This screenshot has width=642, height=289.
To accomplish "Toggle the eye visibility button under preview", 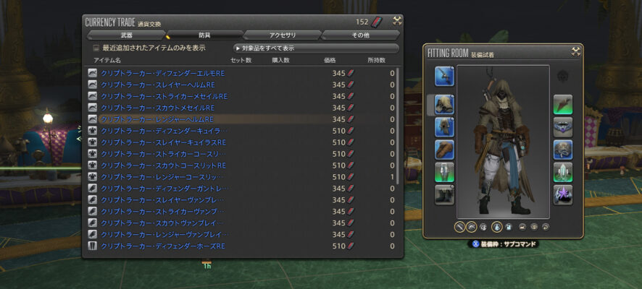I will [534, 227].
